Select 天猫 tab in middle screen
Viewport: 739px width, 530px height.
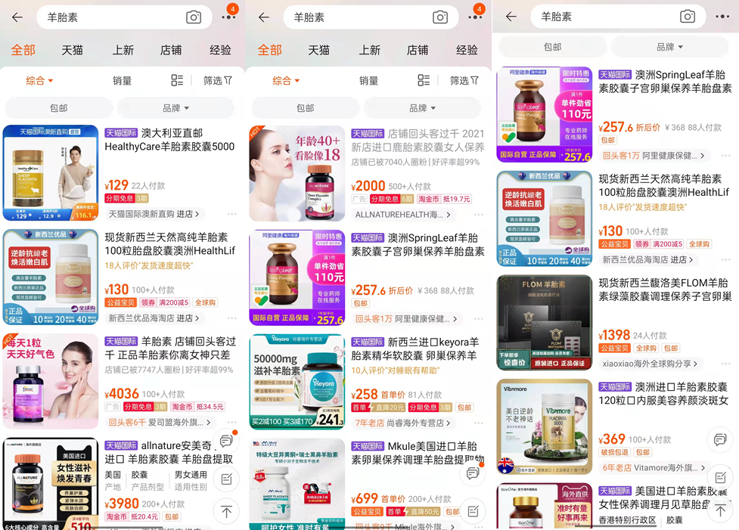[319, 50]
